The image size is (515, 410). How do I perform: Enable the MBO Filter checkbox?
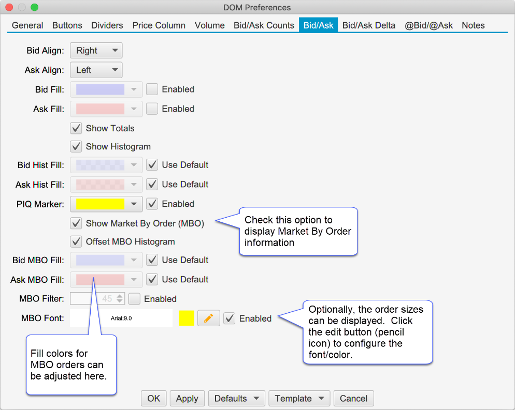point(134,299)
